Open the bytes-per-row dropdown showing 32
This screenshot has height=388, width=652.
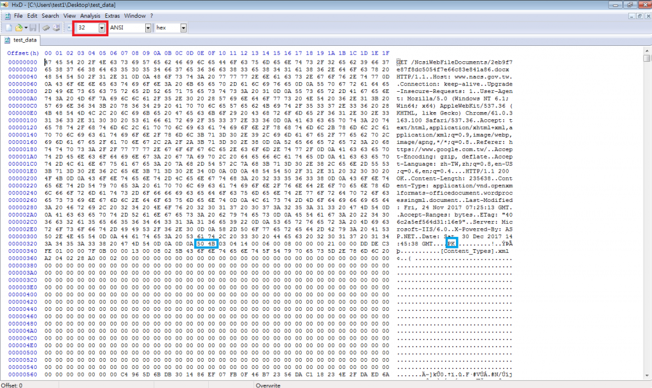[102, 28]
